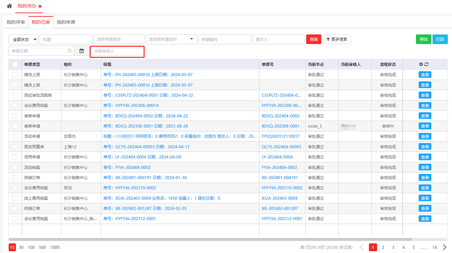
Task: Click the red 查询 search button
Action: (x=314, y=39)
